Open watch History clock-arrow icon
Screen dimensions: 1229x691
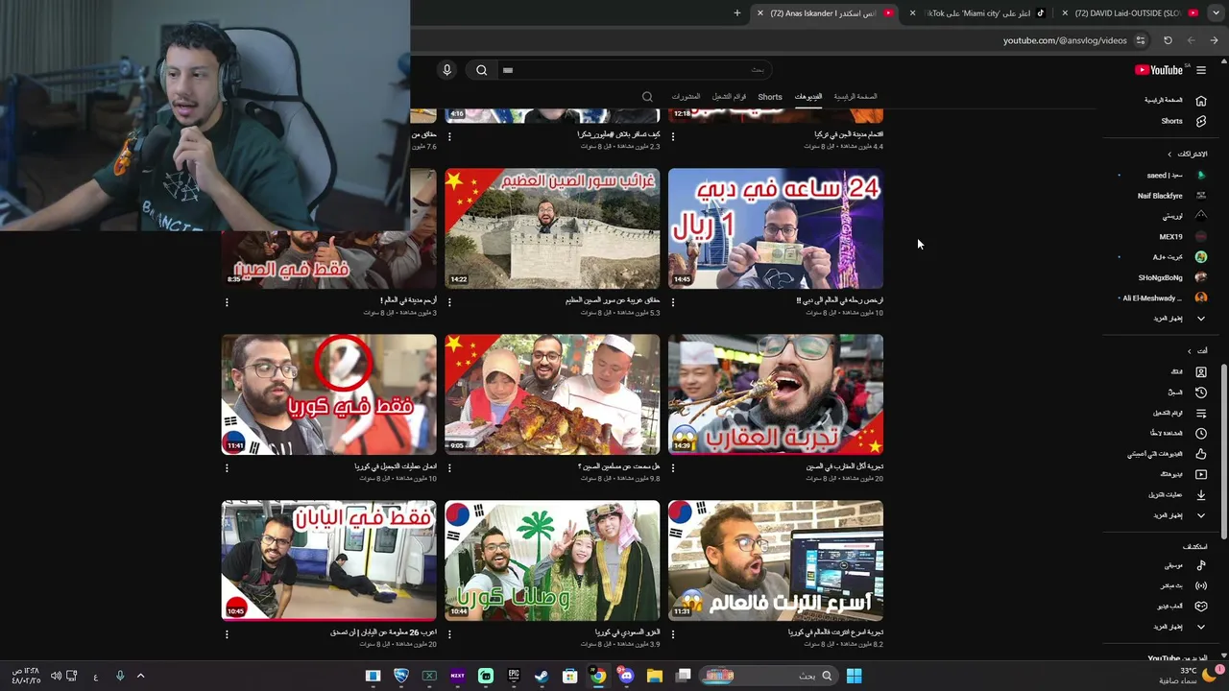pos(1201,393)
